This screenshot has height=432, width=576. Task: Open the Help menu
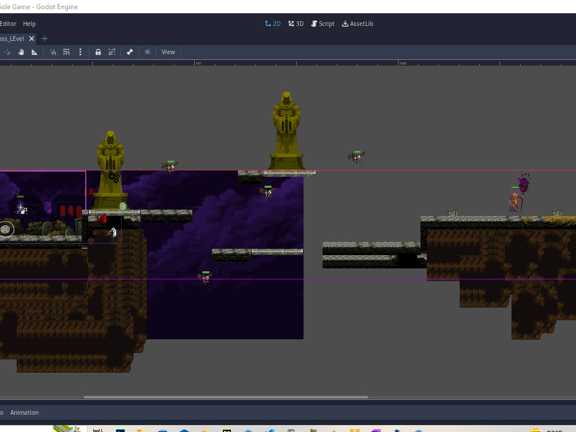pos(29,24)
